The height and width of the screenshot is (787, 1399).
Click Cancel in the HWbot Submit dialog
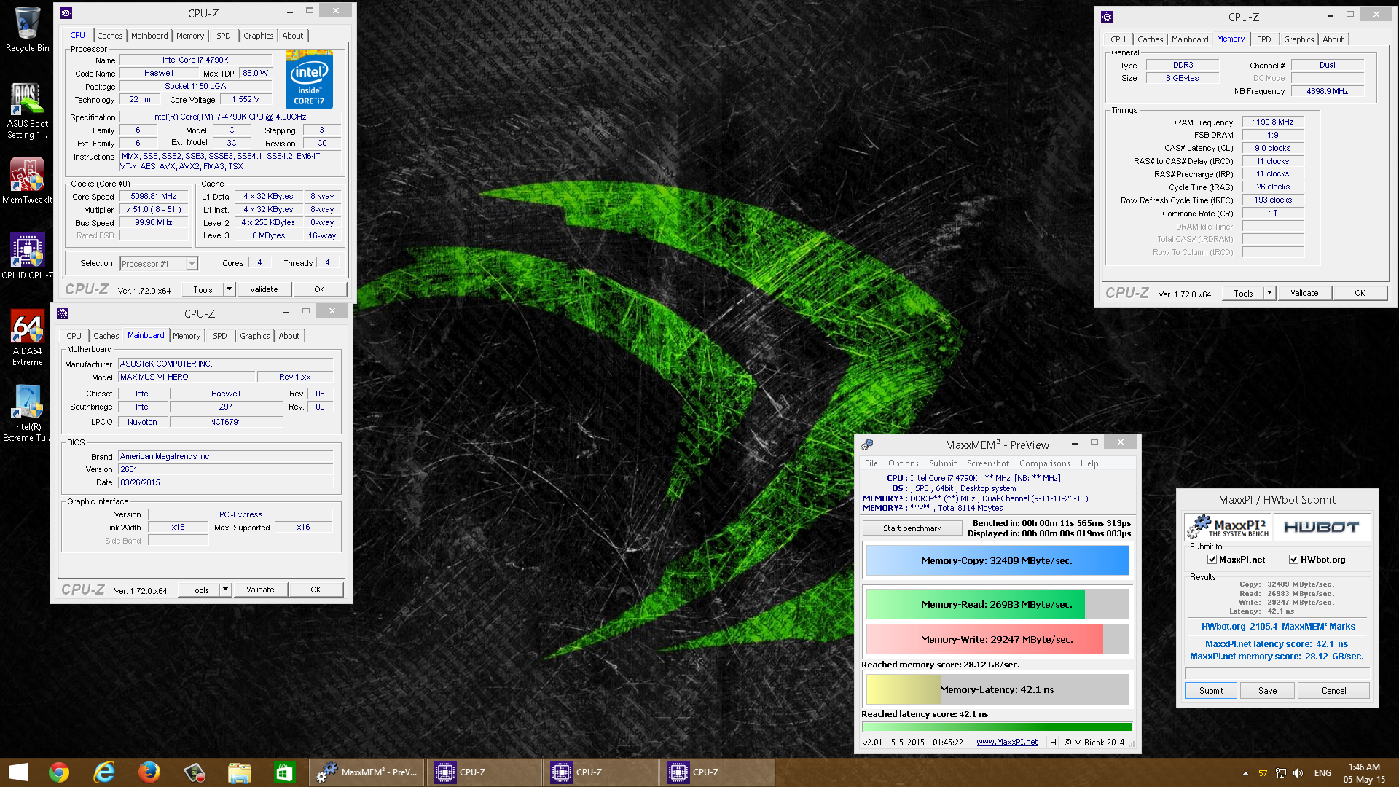tap(1334, 691)
